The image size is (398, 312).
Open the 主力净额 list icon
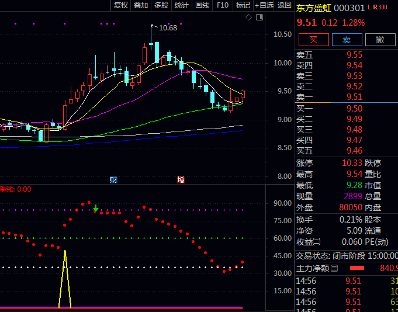point(334,269)
